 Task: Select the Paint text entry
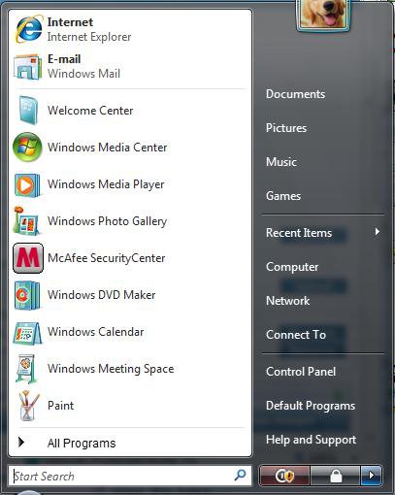tap(60, 406)
